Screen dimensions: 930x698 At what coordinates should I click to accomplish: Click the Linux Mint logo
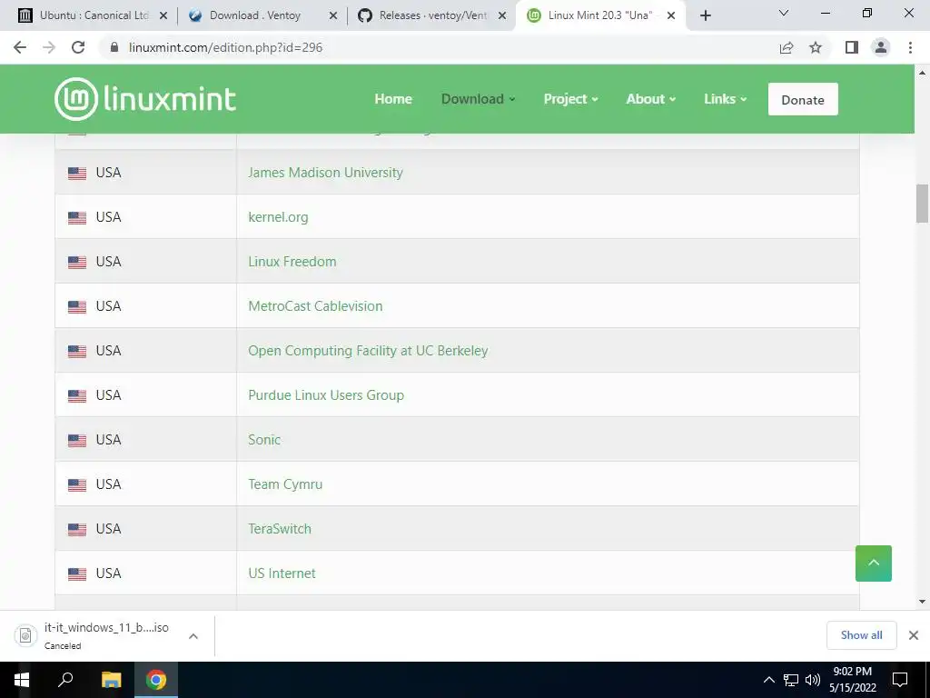click(x=145, y=98)
